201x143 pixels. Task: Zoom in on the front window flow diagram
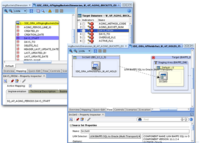[71, 51]
